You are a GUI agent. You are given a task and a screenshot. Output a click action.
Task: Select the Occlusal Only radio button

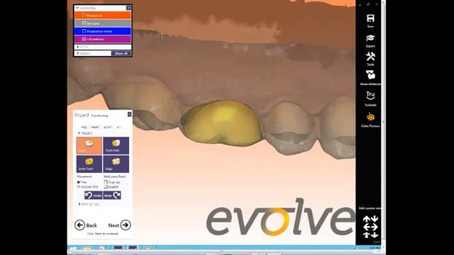pyautogui.click(x=79, y=187)
